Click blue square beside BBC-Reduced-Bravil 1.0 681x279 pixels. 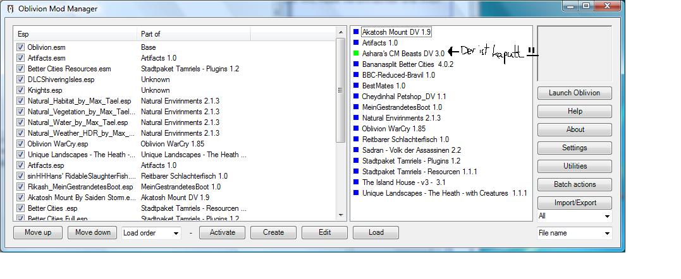356,75
